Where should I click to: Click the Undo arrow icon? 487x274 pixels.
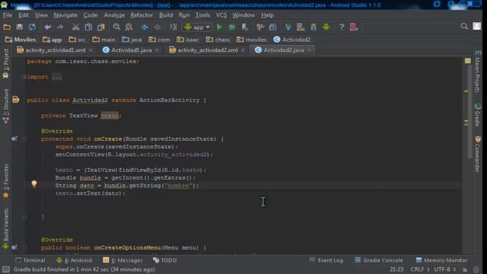coord(47,27)
